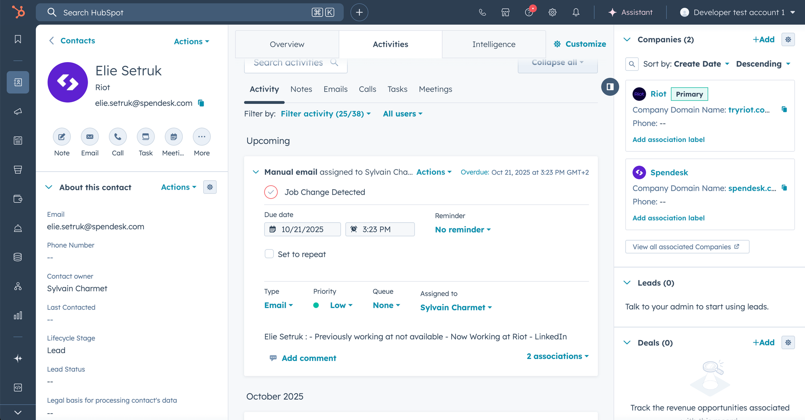
Task: Open the No reminder dropdown
Action: pos(463,230)
